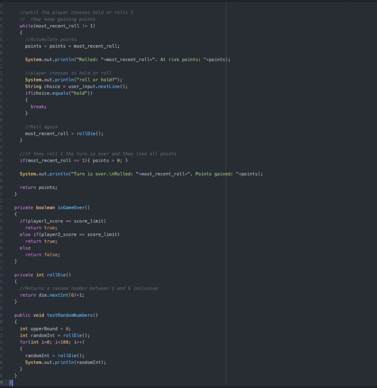This screenshot has height=388, width=377.
Task: Click line number gutter beside the while loop
Action: point(2,26)
